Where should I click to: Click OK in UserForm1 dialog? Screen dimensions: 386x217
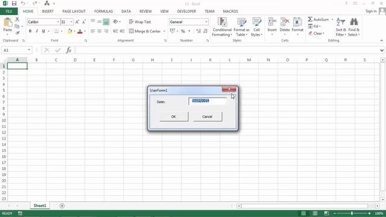click(x=174, y=116)
